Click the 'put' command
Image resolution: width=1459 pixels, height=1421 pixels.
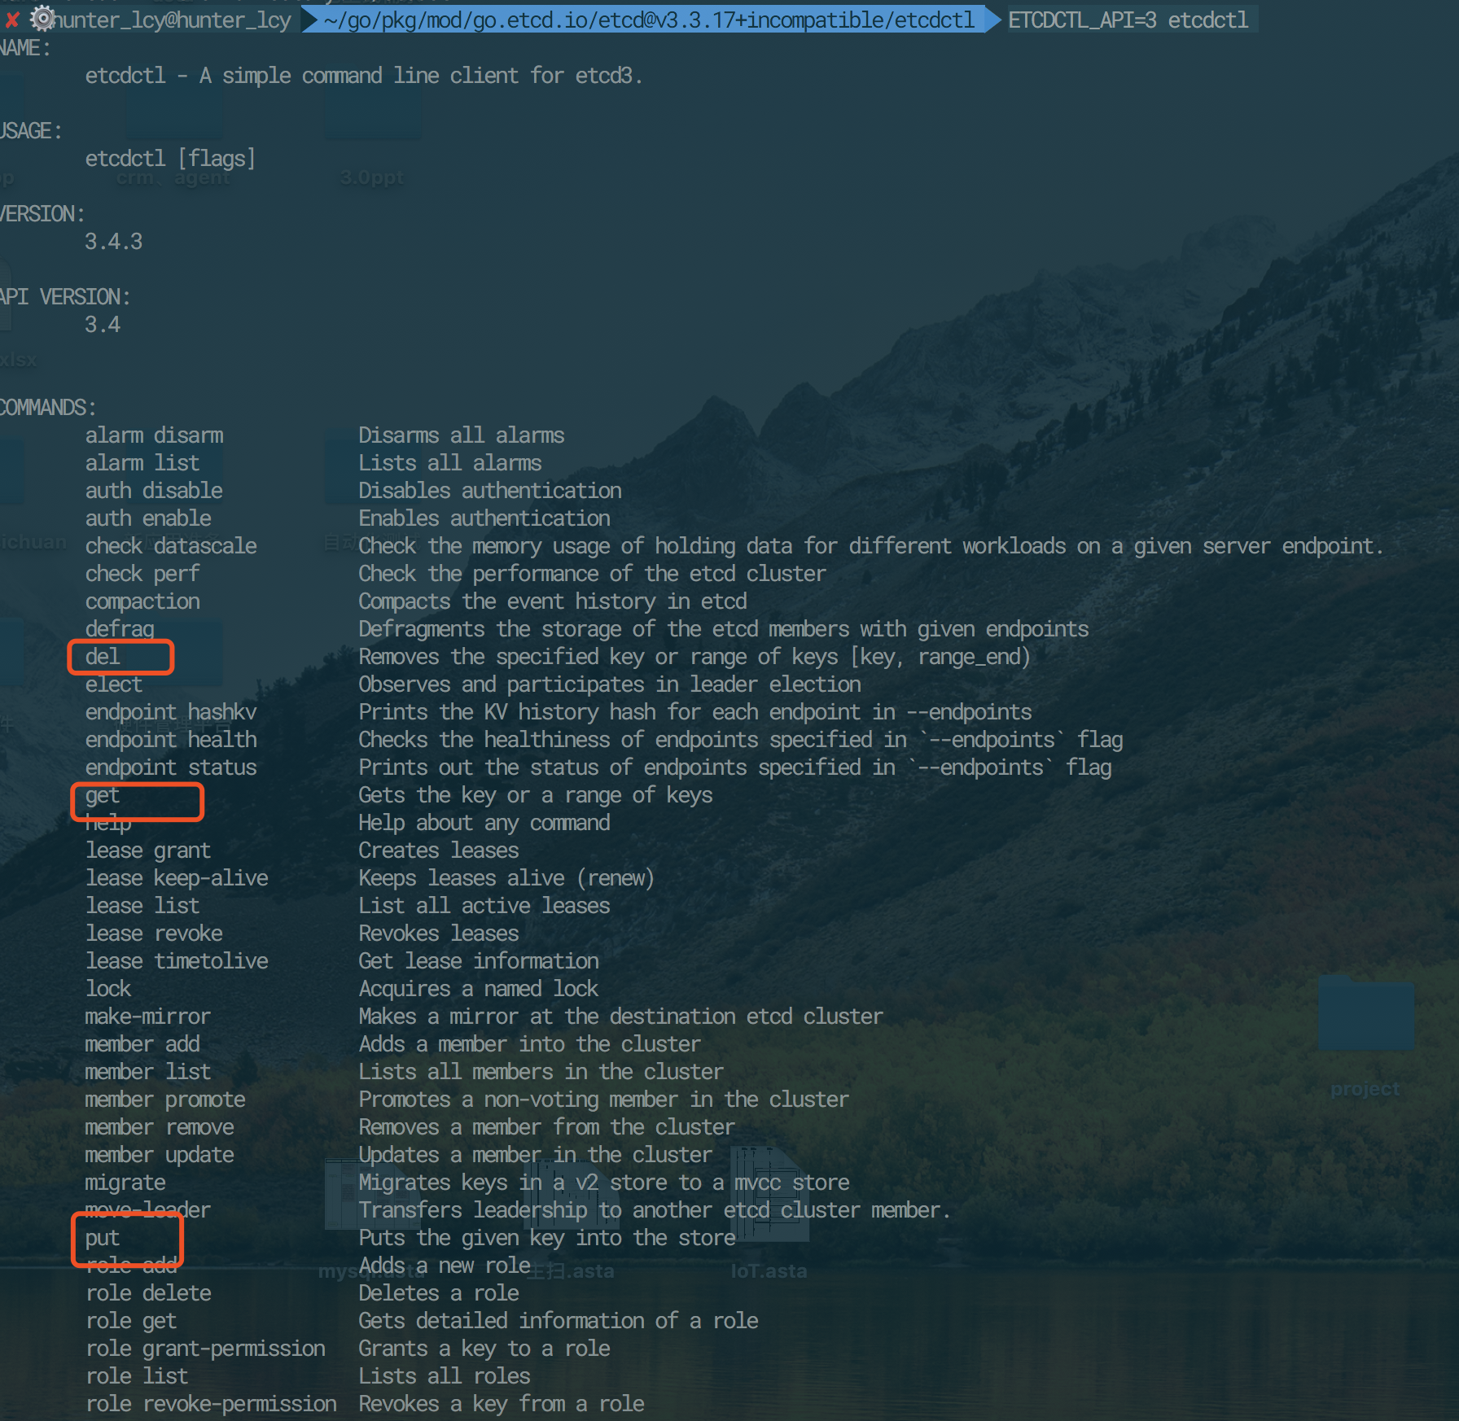click(x=103, y=1238)
